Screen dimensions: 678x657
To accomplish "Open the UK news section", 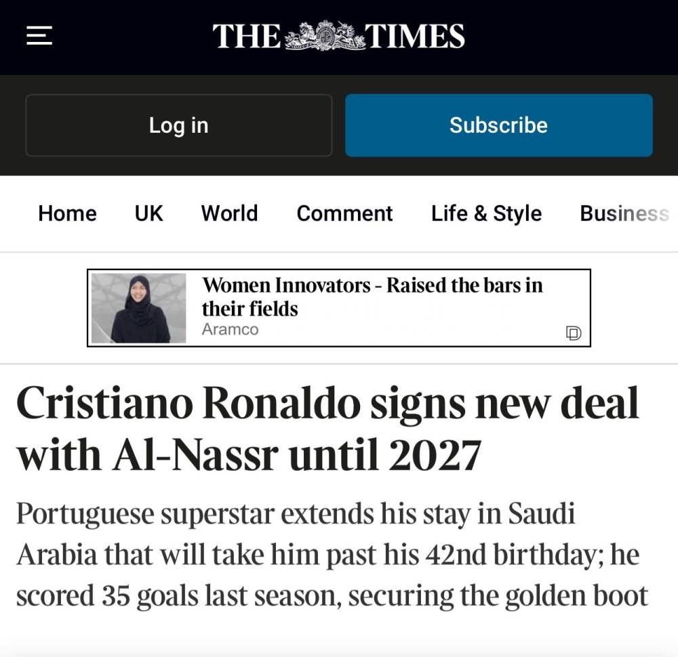I will [148, 213].
